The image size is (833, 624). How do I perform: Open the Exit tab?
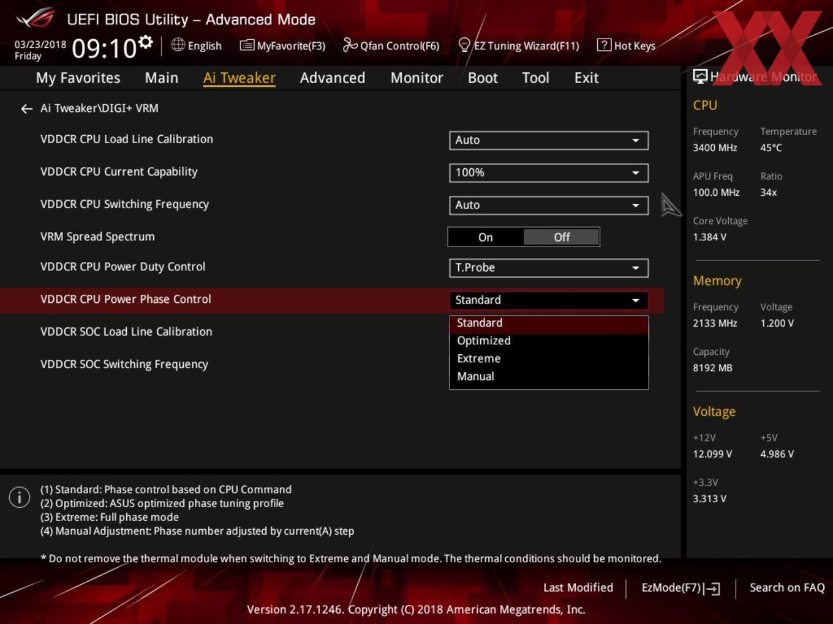pos(586,78)
